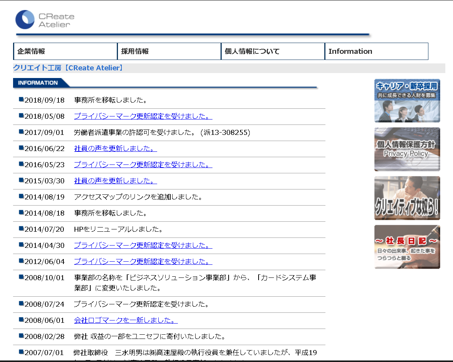Open プライバシーマーク更新認定 link dated 2012/06/04
This screenshot has width=453, height=362.
coord(143,261)
